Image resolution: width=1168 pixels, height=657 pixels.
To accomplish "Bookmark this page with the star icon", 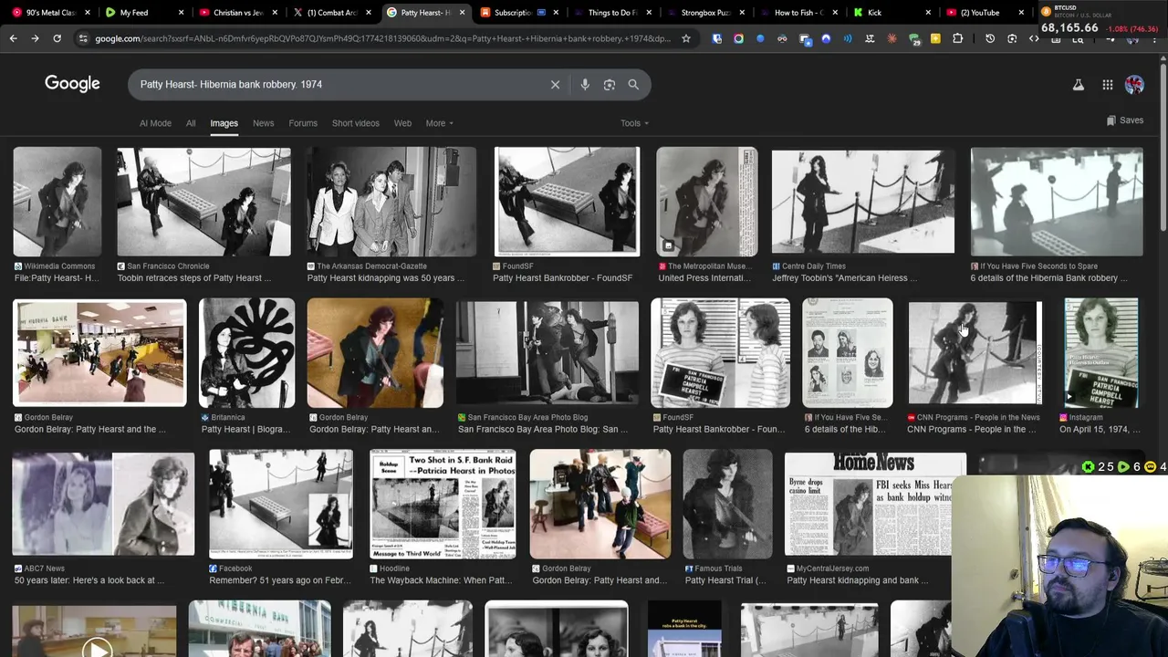I will click(x=685, y=38).
